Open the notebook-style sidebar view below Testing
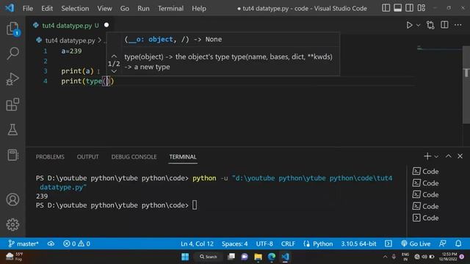 (12, 155)
